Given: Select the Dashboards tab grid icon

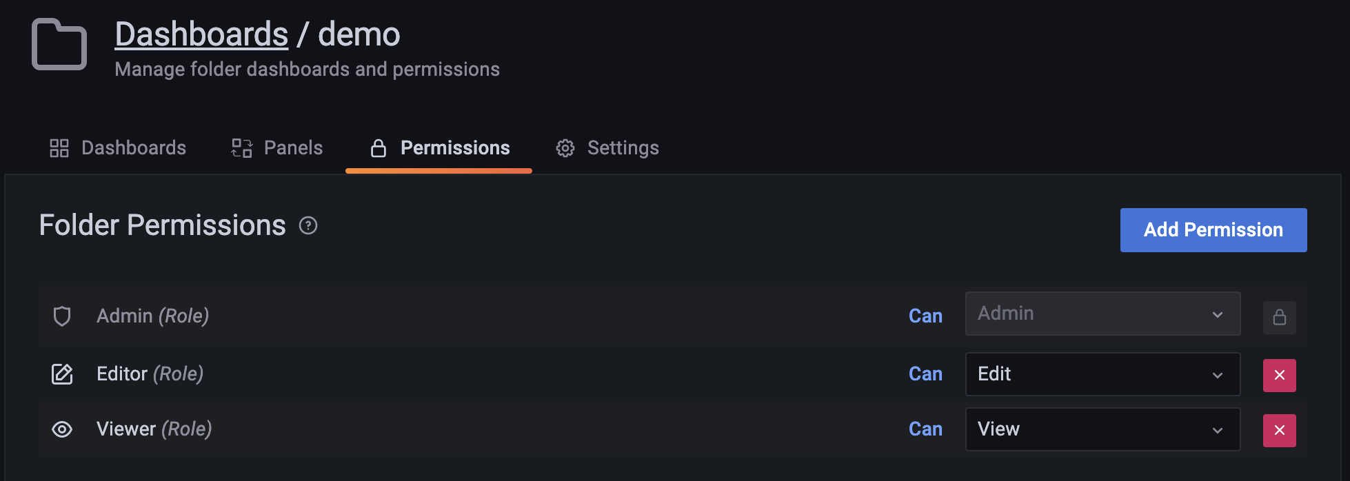Looking at the screenshot, I should pos(59,147).
